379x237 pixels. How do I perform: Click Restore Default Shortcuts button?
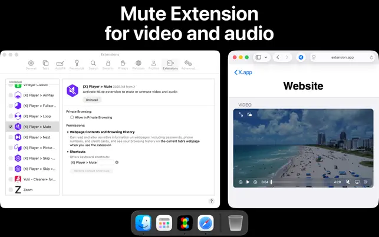click(x=91, y=171)
